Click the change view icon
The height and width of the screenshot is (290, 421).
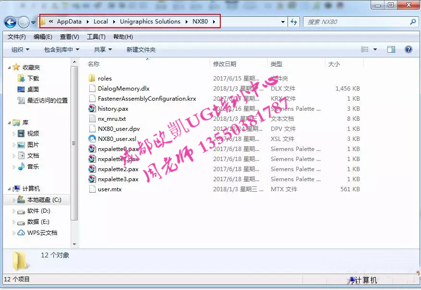tap(365, 49)
